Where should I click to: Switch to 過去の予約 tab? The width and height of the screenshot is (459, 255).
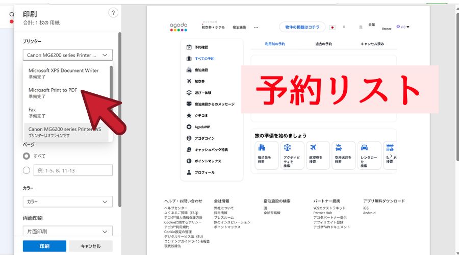323,44
